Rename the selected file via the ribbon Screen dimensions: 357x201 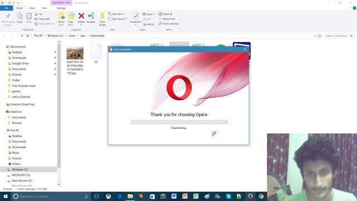pyautogui.click(x=91, y=18)
